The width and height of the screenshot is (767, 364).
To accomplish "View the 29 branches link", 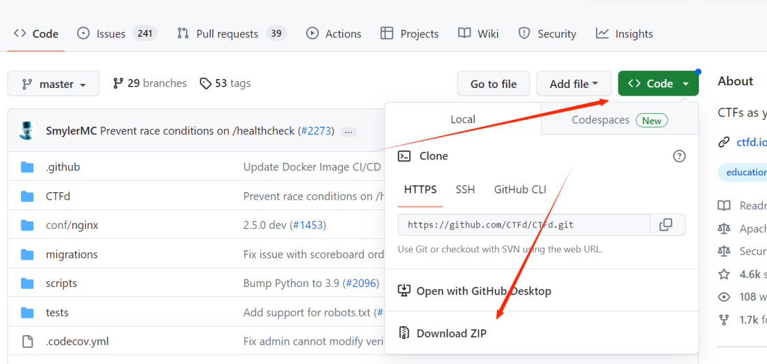I will click(150, 83).
